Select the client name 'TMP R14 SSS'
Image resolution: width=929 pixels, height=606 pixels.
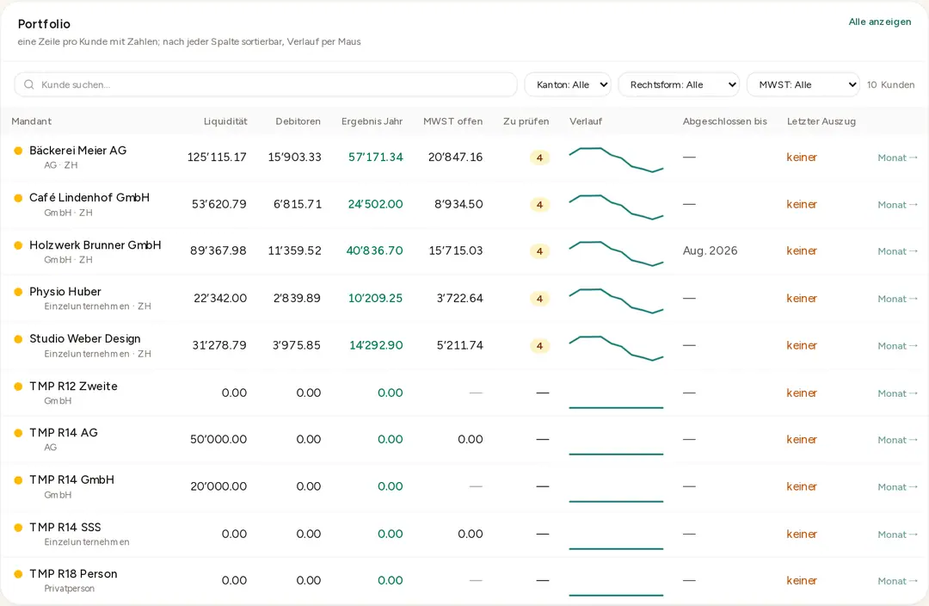tap(65, 527)
